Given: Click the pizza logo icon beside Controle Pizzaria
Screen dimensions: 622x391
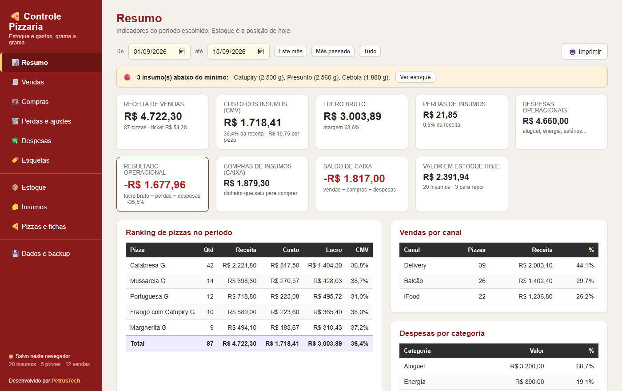Looking at the screenshot, I should (x=15, y=16).
